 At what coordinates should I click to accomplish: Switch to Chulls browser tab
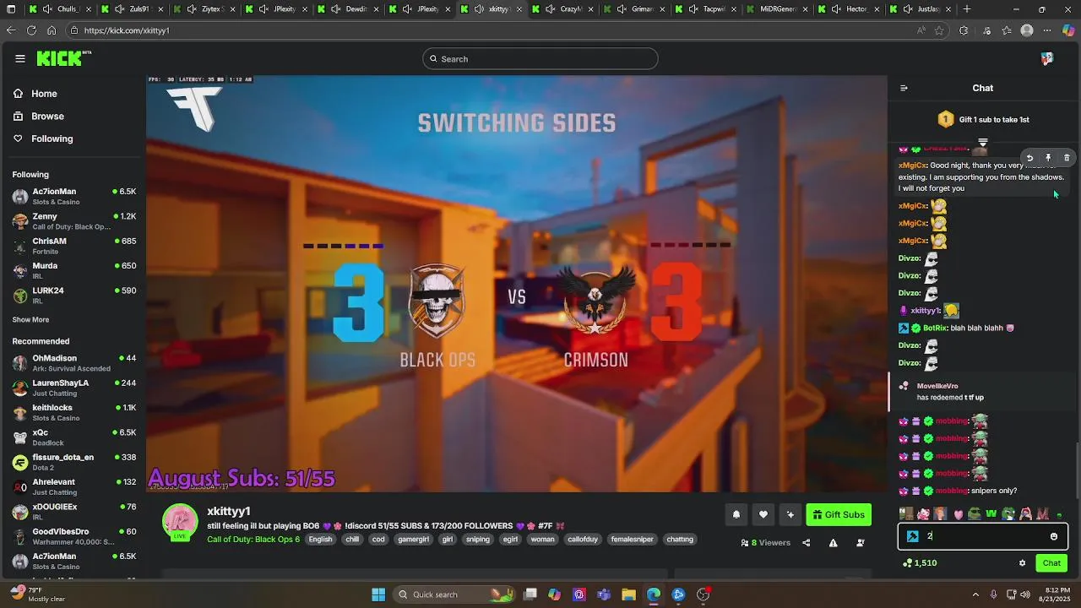click(x=60, y=9)
